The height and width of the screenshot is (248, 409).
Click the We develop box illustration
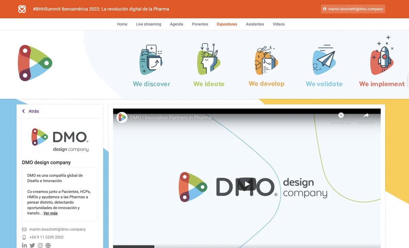click(x=266, y=60)
